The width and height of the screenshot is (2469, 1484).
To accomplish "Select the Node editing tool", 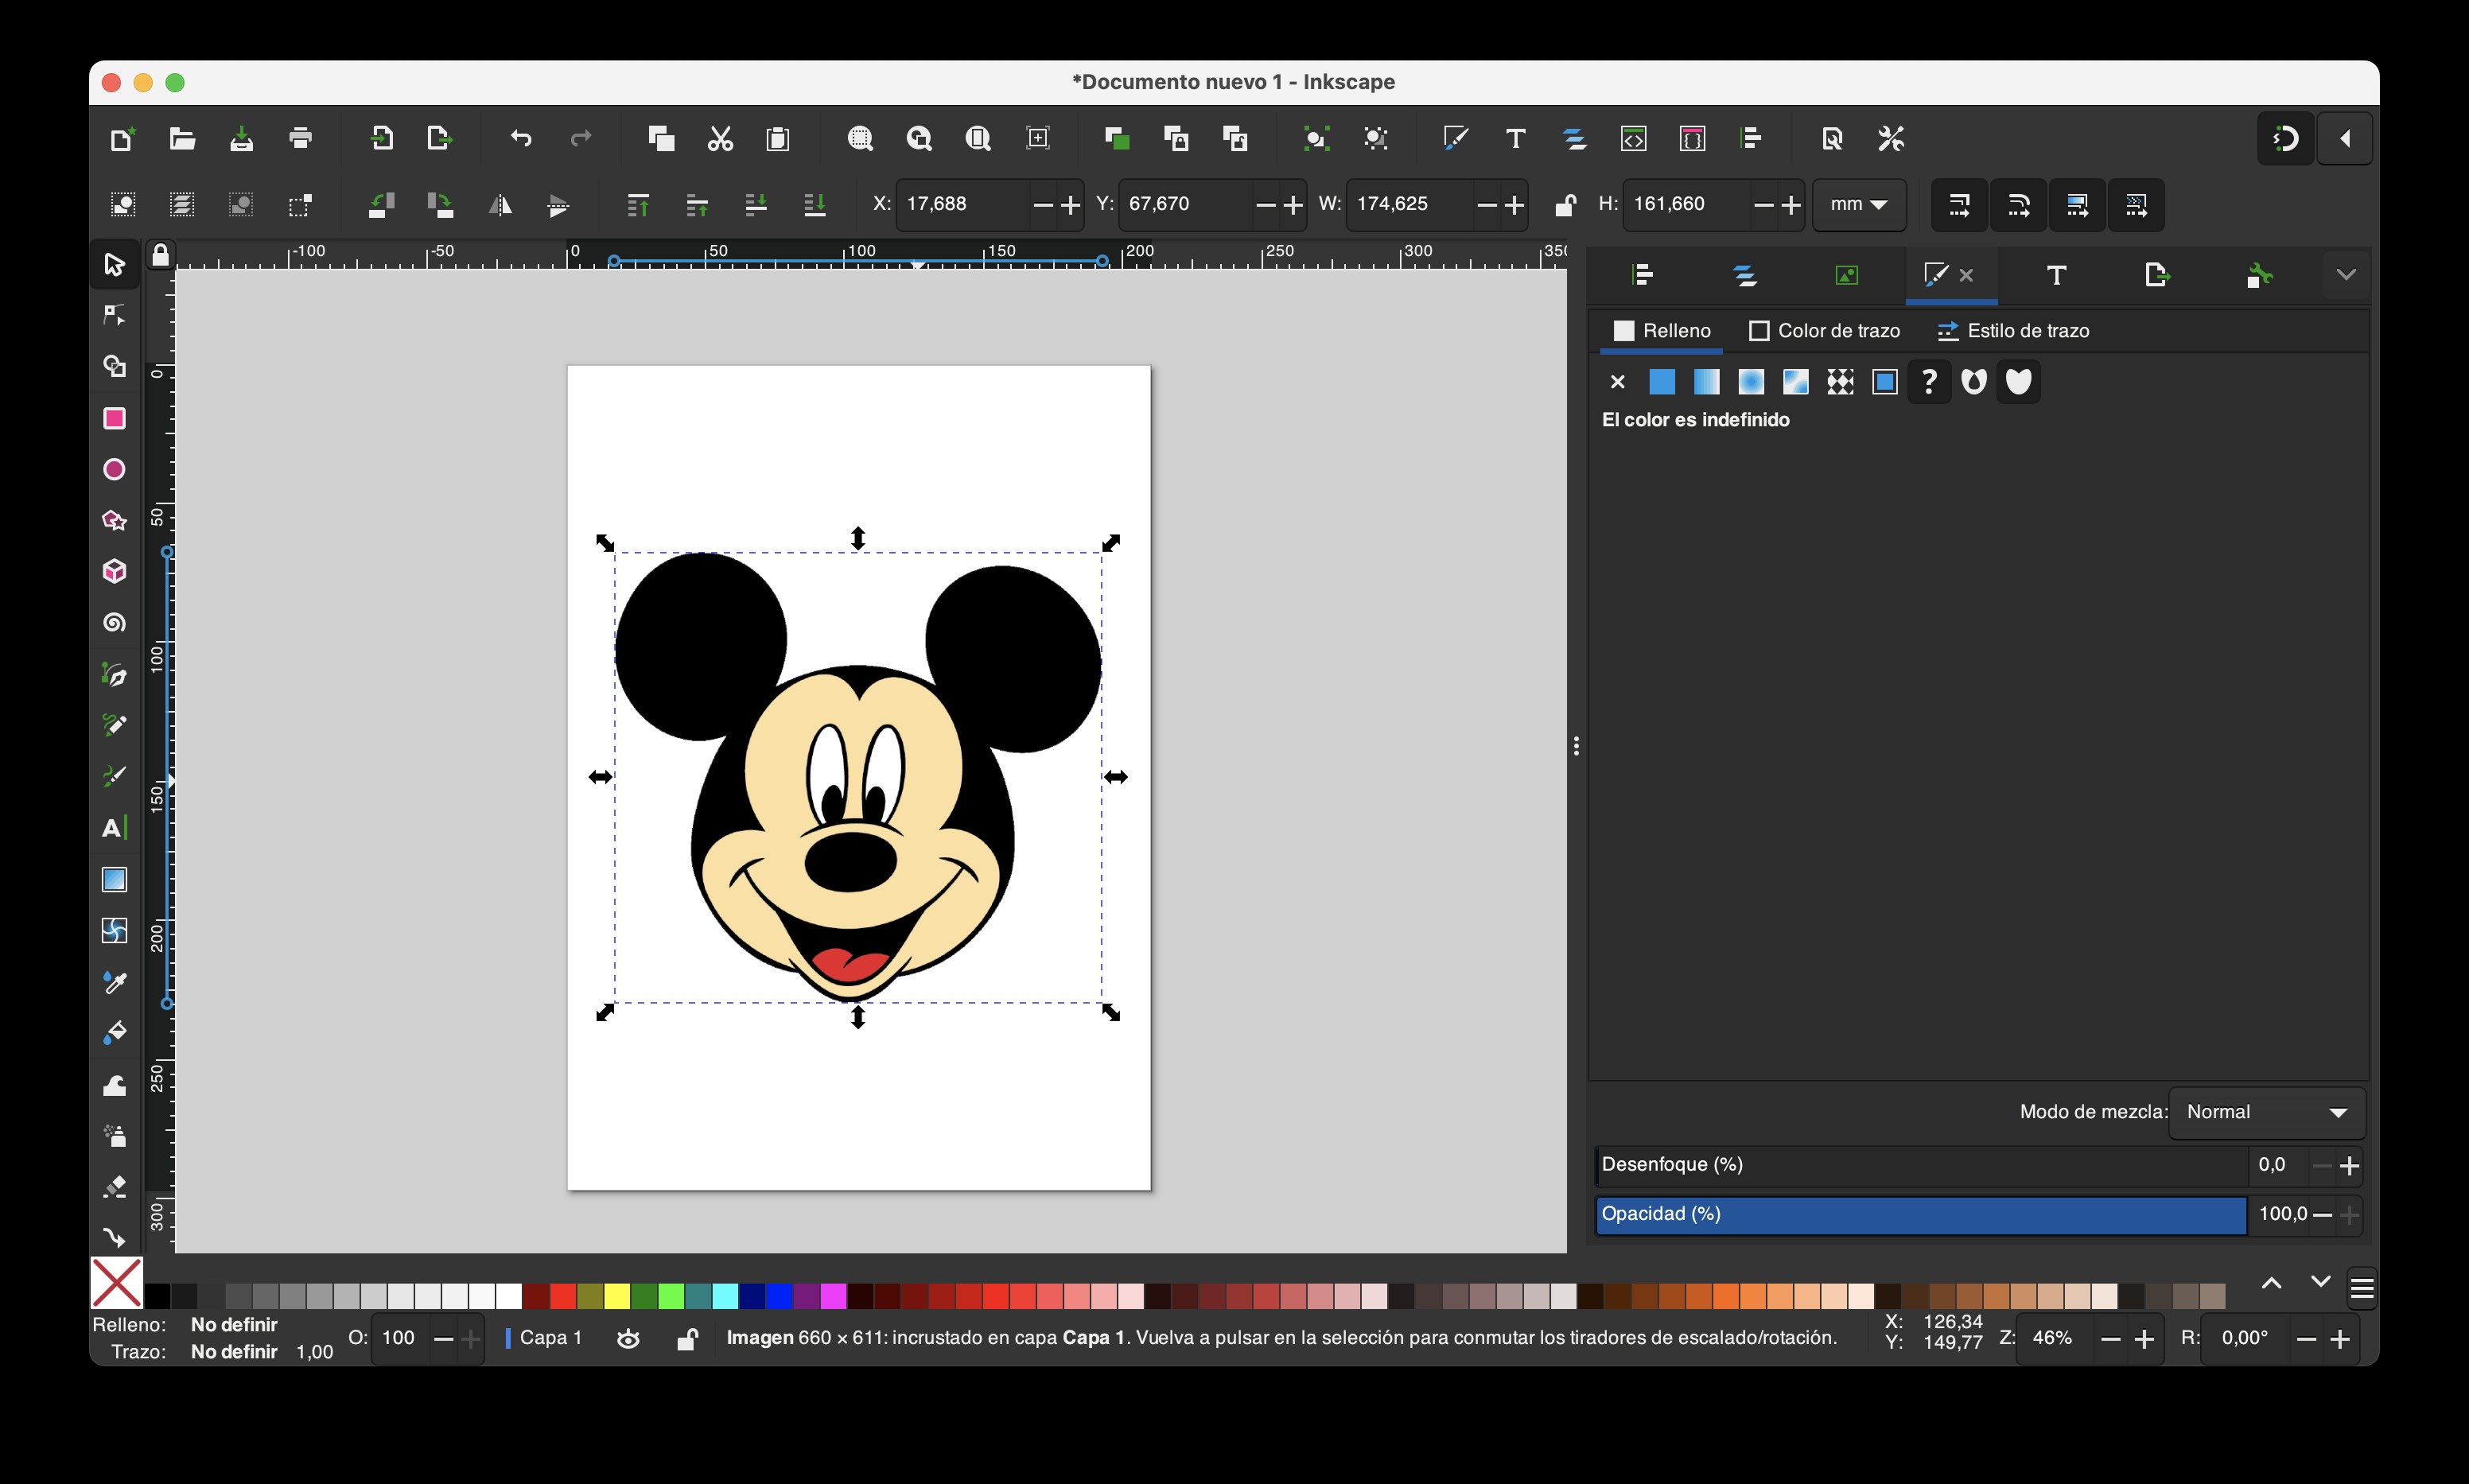I will point(114,316).
